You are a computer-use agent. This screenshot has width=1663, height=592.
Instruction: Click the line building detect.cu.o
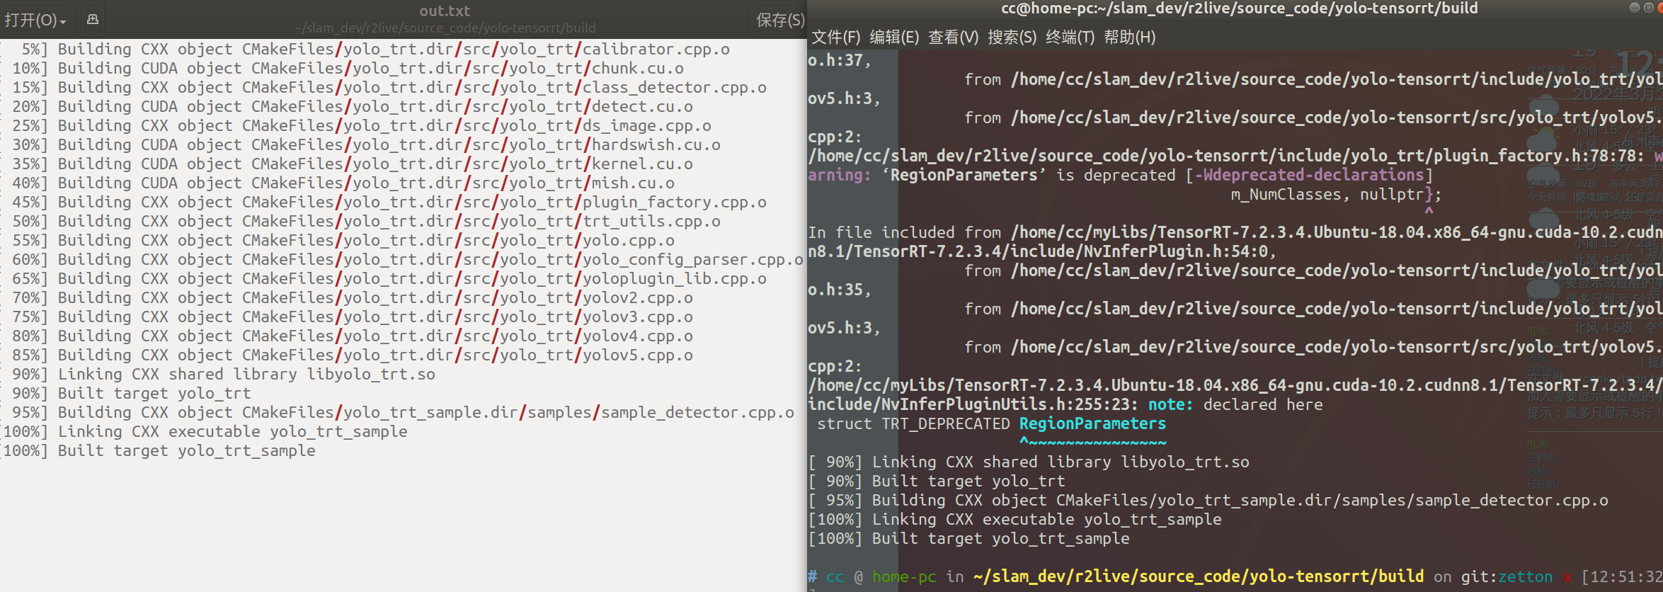pyautogui.click(x=348, y=106)
